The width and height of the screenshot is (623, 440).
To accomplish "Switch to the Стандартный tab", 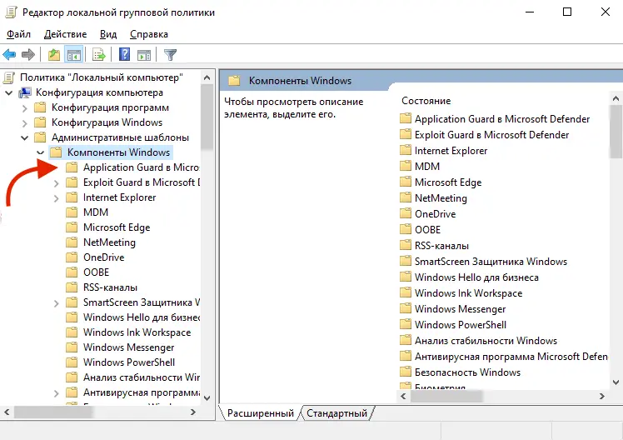I will coord(336,413).
